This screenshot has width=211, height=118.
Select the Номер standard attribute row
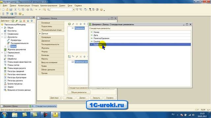point(140,32)
